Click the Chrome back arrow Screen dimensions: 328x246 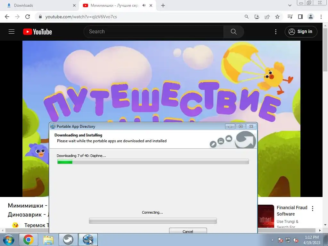(7, 17)
